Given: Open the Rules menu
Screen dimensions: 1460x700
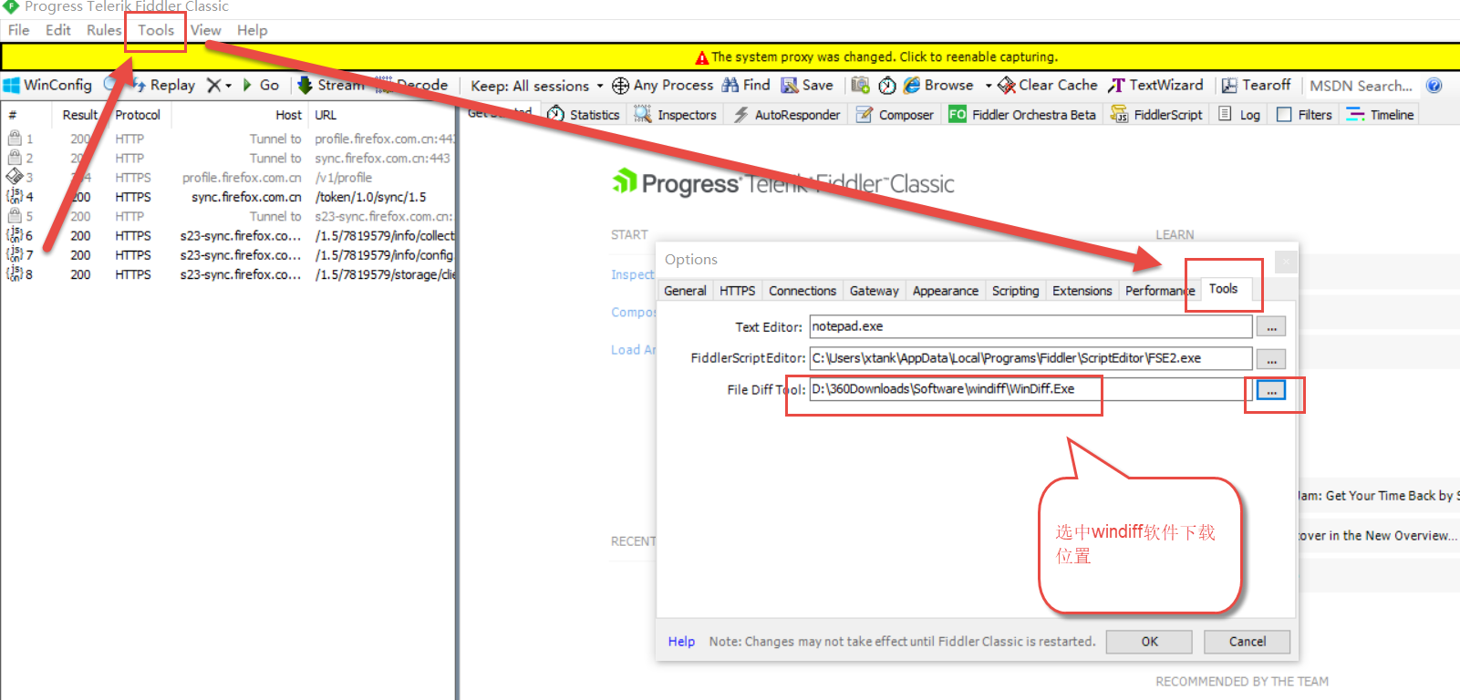Looking at the screenshot, I should pos(103,30).
